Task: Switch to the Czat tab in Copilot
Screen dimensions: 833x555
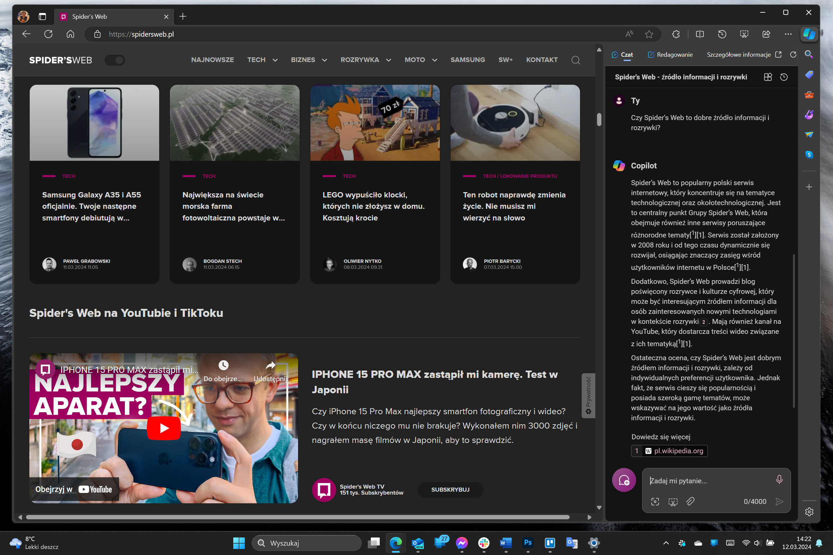Action: pos(622,54)
